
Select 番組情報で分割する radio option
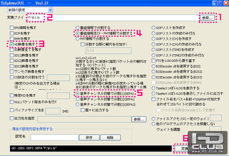click(77, 28)
